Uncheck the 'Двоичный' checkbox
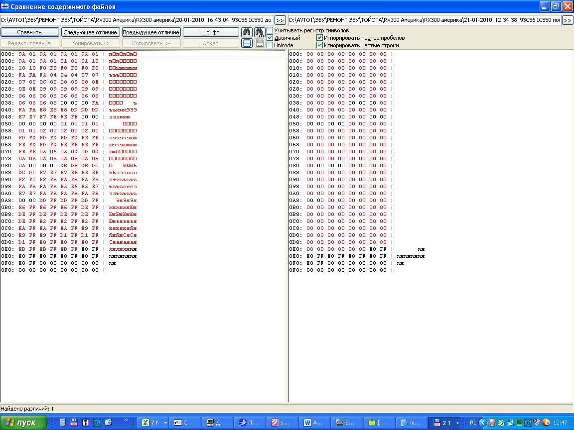The height and width of the screenshot is (430, 574). 270,38
